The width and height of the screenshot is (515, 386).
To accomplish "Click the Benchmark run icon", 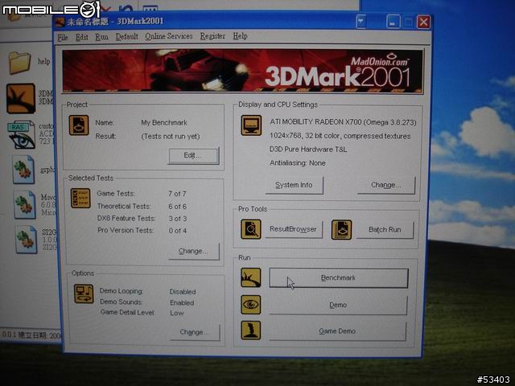I will pyautogui.click(x=251, y=277).
